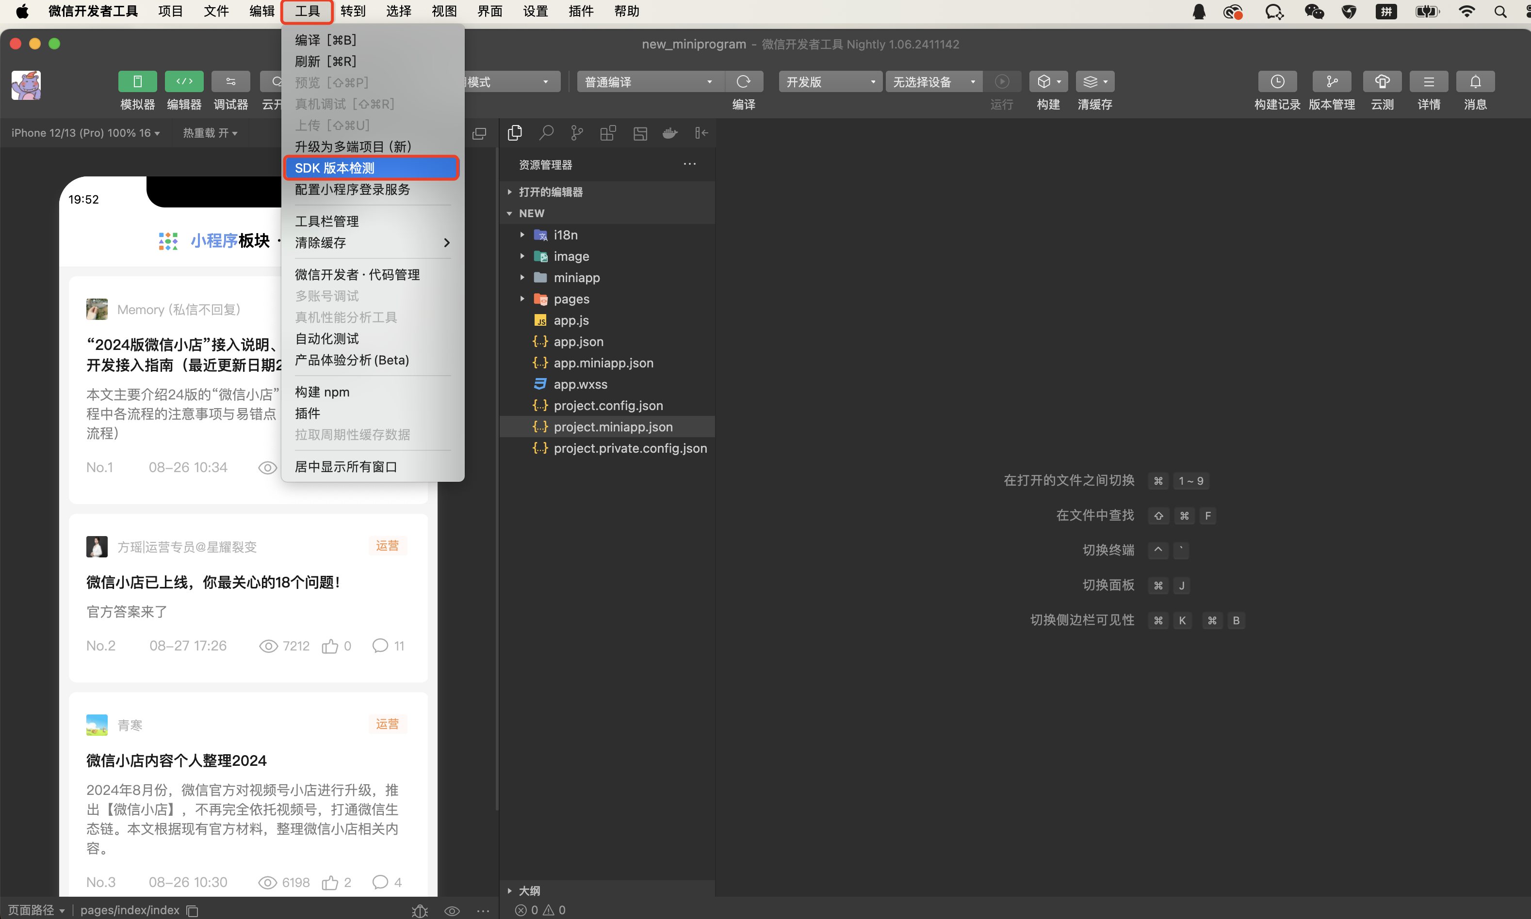Image resolution: width=1531 pixels, height=919 pixels.
Task: Choose 编译 [⌘B] in the menu
Action: [373, 40]
